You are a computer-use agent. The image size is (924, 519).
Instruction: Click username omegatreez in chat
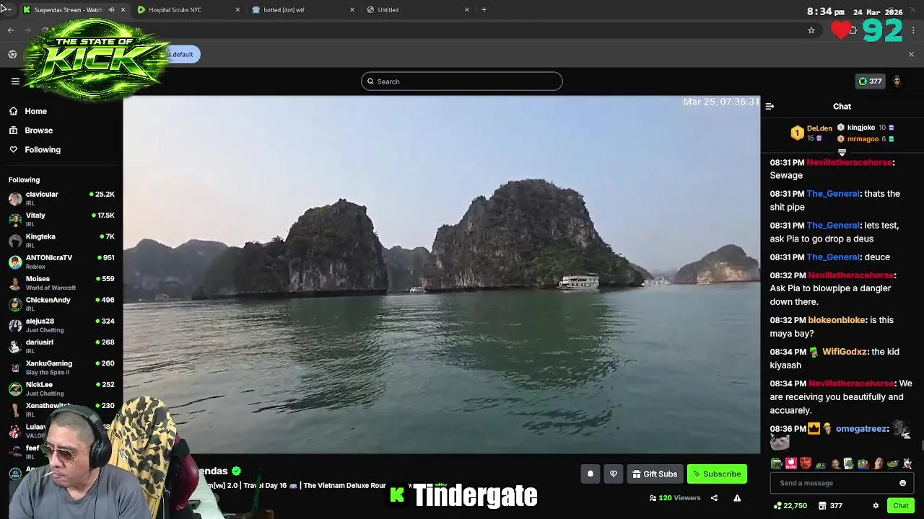[861, 429]
